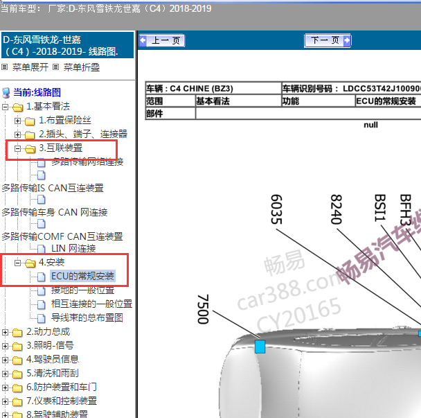Open 多路传输车身 CAN 网连接 page
Screen dimensions: 421x418
click(x=55, y=212)
